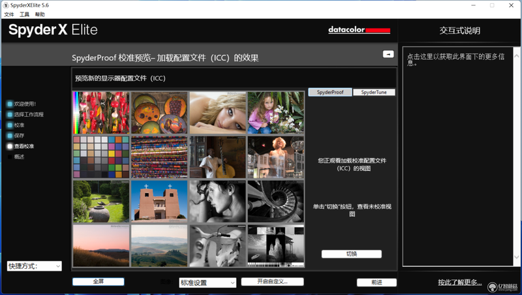Click the 交互式说明 panel heading

pos(460,31)
